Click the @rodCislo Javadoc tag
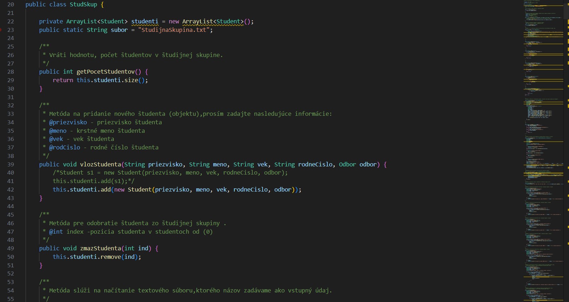This screenshot has width=569, height=302. click(x=64, y=148)
